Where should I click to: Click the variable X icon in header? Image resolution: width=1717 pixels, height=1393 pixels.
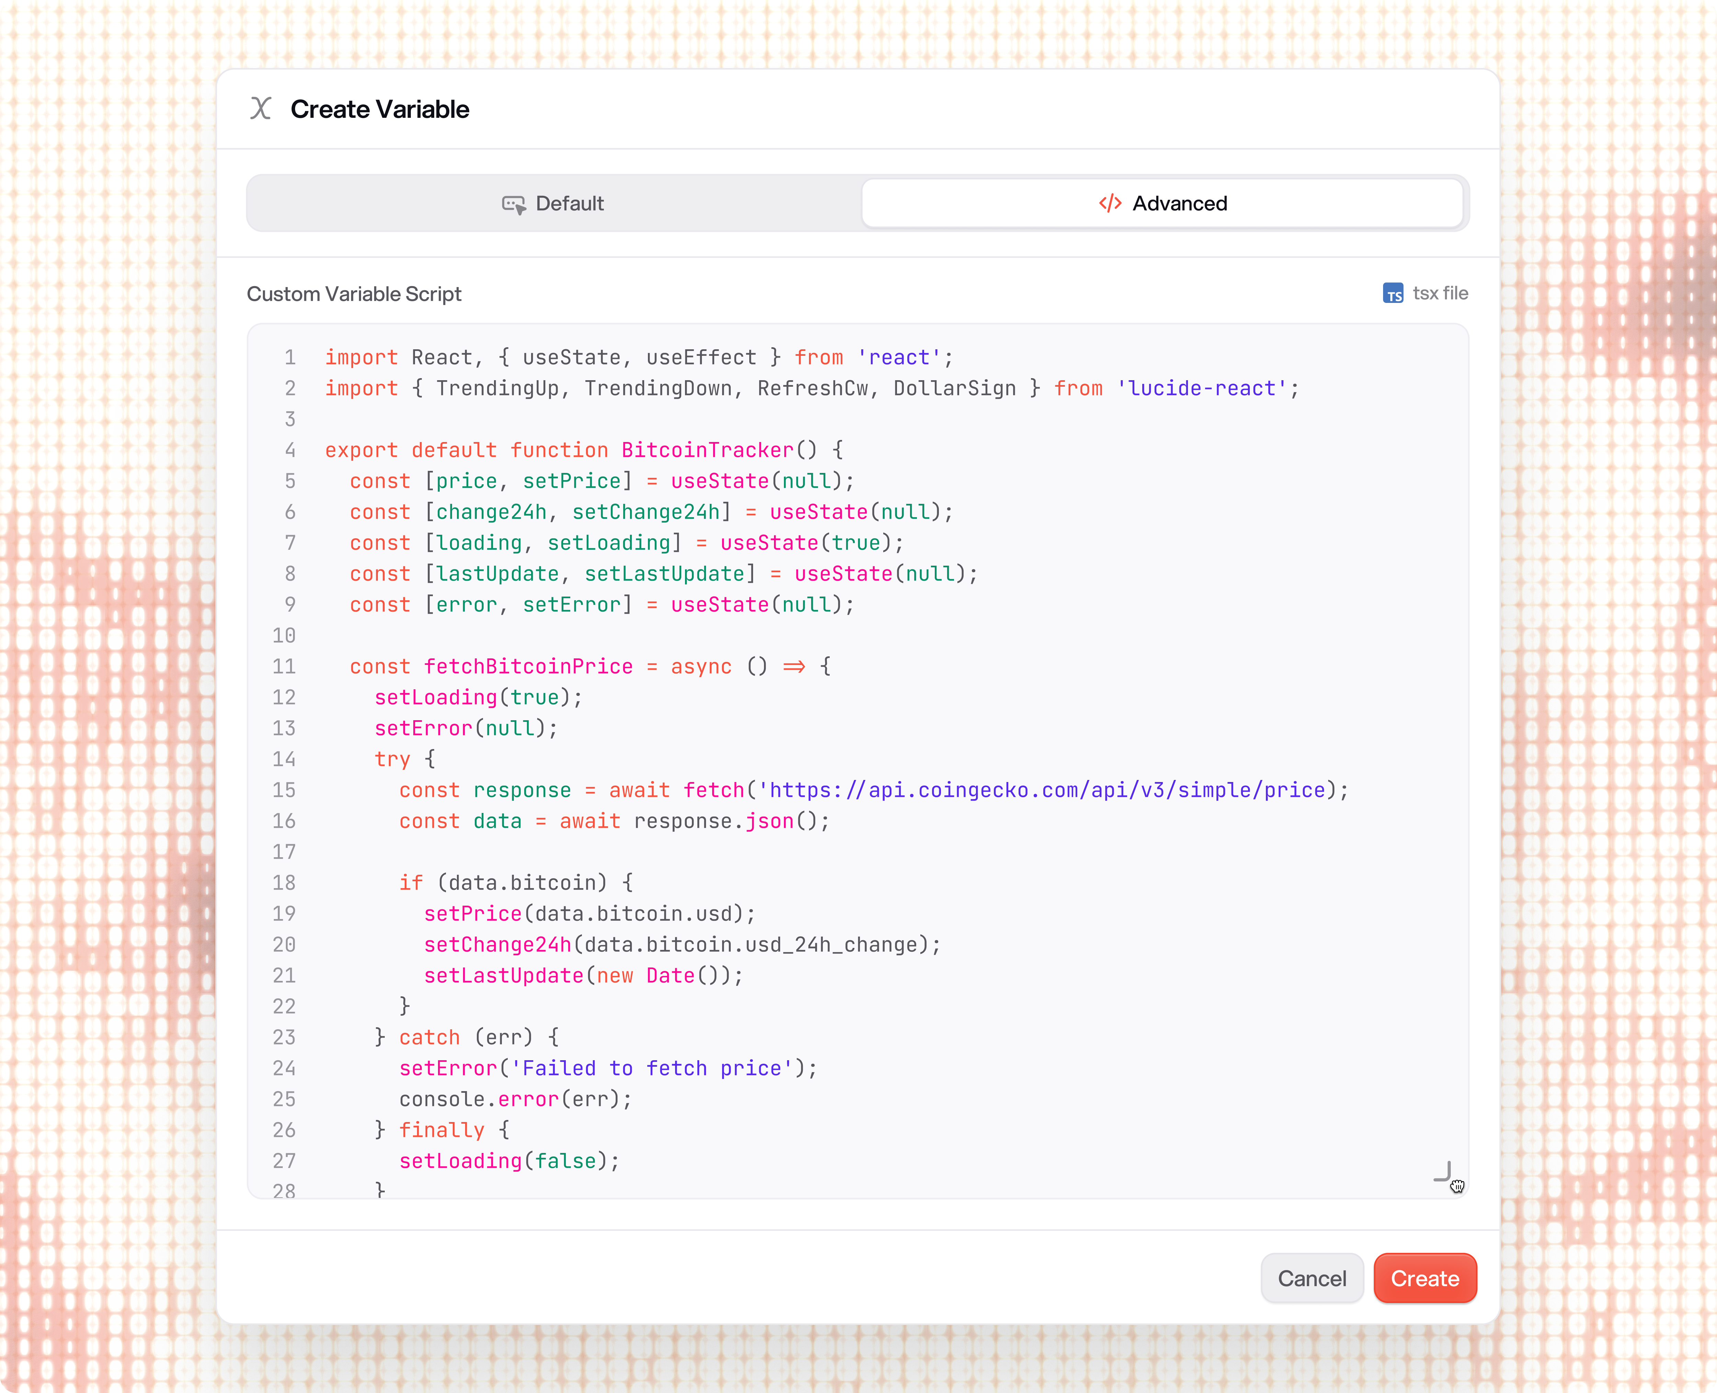260,108
